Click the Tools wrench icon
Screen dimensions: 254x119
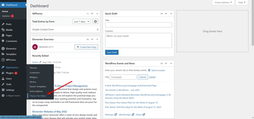pyautogui.click(x=3, y=84)
